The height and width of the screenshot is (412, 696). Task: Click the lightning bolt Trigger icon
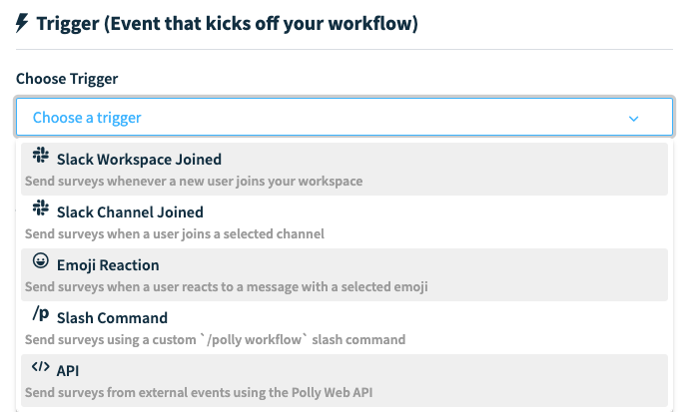22,23
